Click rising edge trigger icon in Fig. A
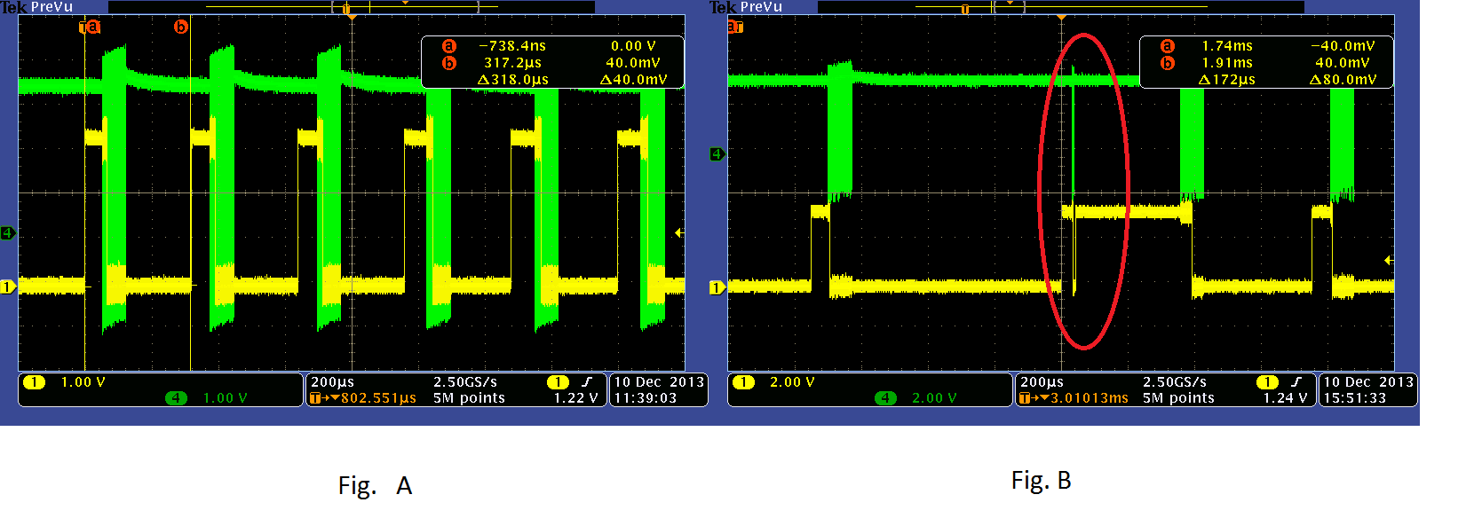The width and height of the screenshot is (1482, 518). (x=587, y=382)
